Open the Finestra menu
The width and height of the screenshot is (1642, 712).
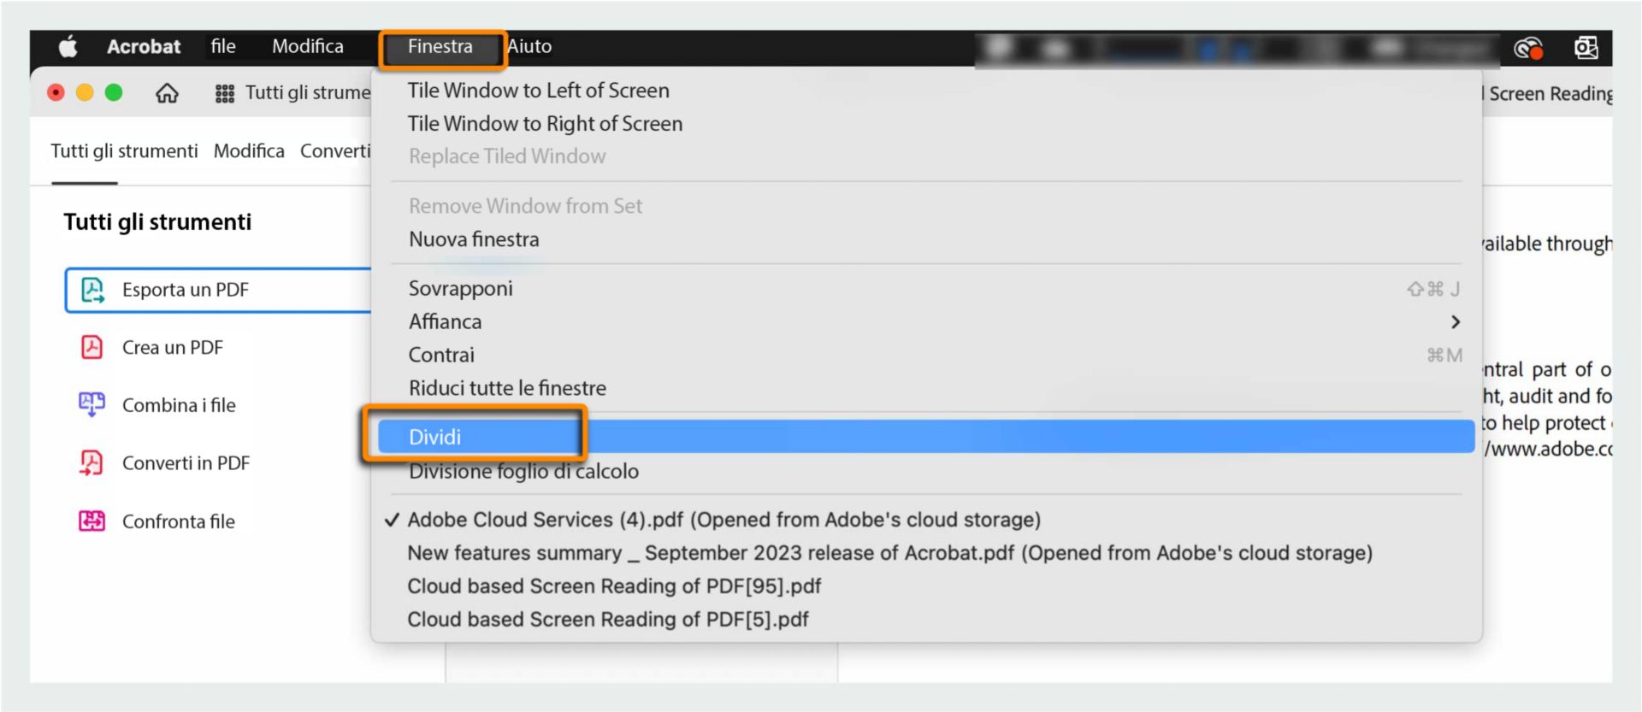[x=440, y=47]
